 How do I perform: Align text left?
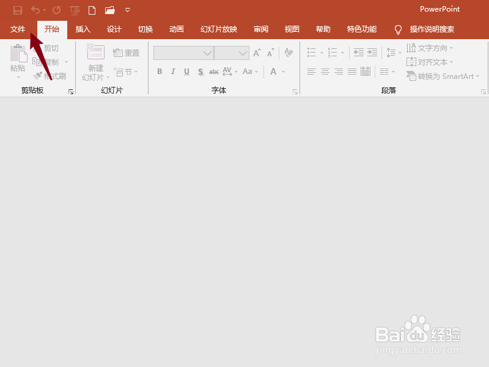coord(312,72)
